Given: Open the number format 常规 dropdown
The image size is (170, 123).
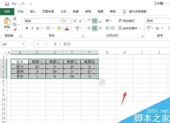Looking at the screenshot, I should pos(158,21).
